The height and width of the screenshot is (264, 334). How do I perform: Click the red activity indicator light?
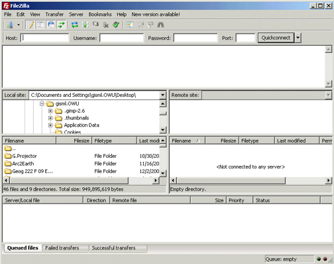(325, 259)
